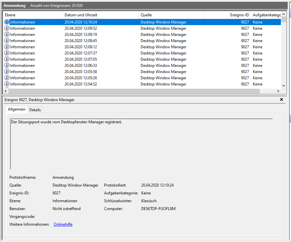Sort by the Quelle column header
Viewport: 291px width, 242px height.
[171, 15]
